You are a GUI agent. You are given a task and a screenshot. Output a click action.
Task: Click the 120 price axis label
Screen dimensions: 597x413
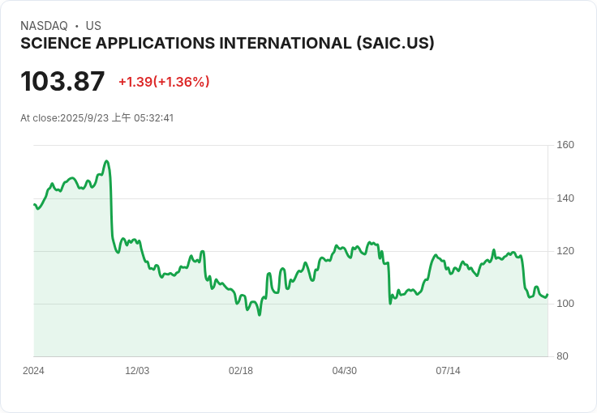[565, 251]
